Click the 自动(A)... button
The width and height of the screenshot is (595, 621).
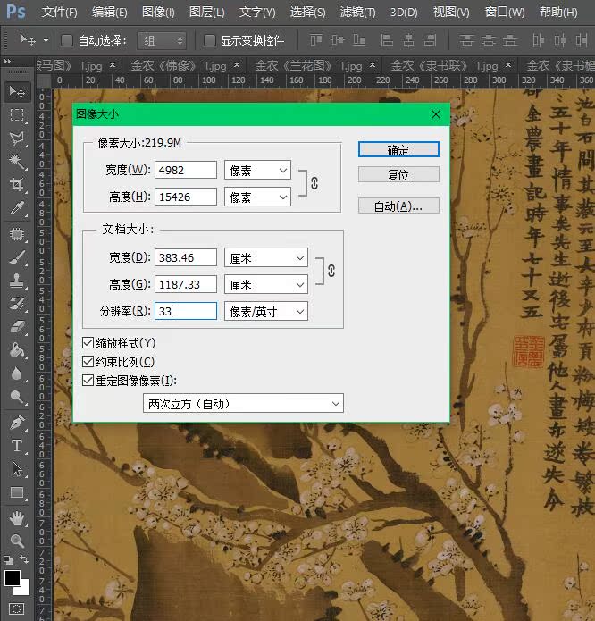[x=398, y=206]
